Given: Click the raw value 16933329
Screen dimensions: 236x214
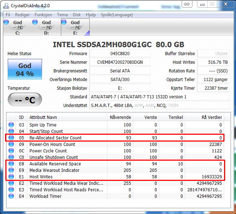Looking at the screenshot, I should coord(212,177).
